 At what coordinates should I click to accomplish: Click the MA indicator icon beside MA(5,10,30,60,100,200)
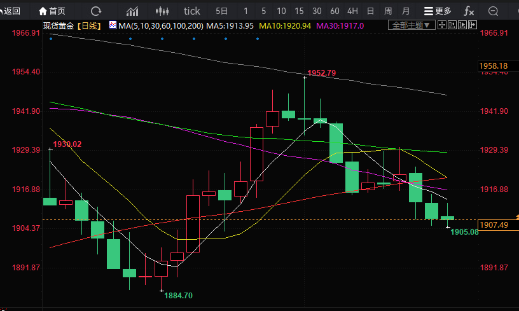pyautogui.click(x=113, y=25)
